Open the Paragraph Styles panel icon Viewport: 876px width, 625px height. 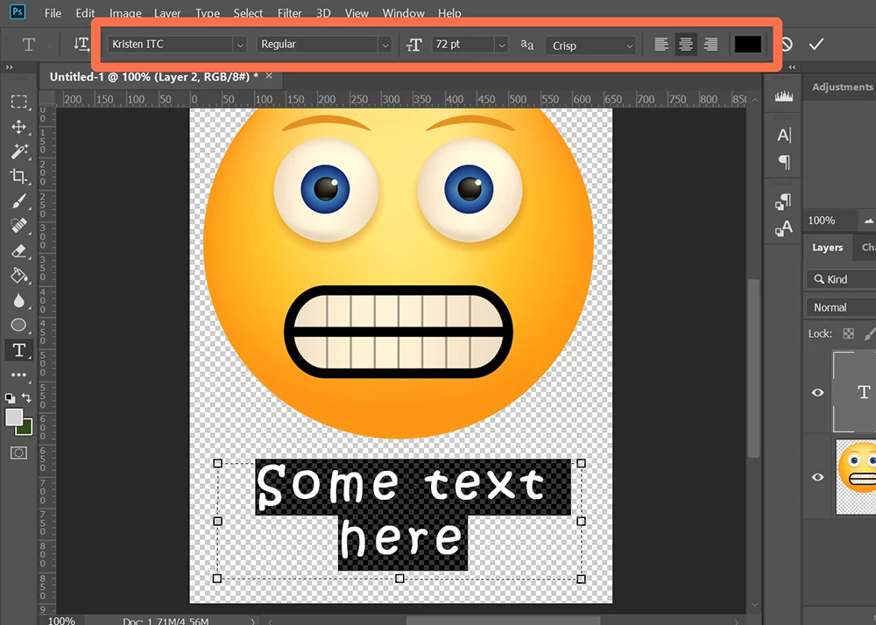[x=783, y=201]
